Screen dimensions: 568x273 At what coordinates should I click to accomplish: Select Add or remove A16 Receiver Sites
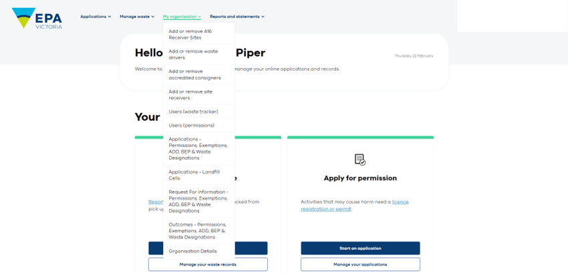(x=199, y=35)
